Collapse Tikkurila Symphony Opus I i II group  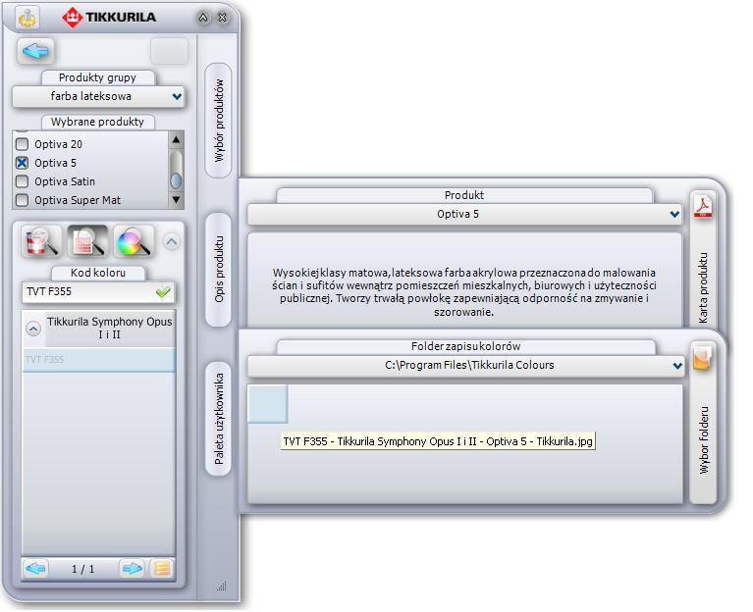33,329
